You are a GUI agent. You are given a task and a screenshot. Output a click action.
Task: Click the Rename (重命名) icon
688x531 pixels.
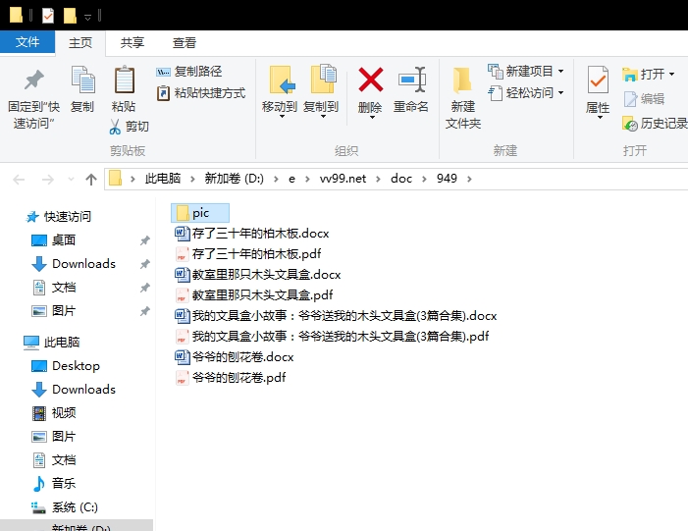click(x=411, y=80)
